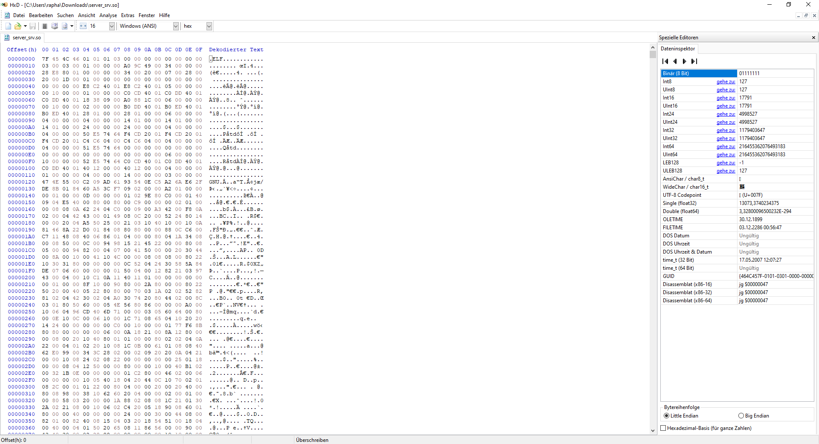
Task: Jump to last byte in Dateninspektor
Action: [694, 61]
